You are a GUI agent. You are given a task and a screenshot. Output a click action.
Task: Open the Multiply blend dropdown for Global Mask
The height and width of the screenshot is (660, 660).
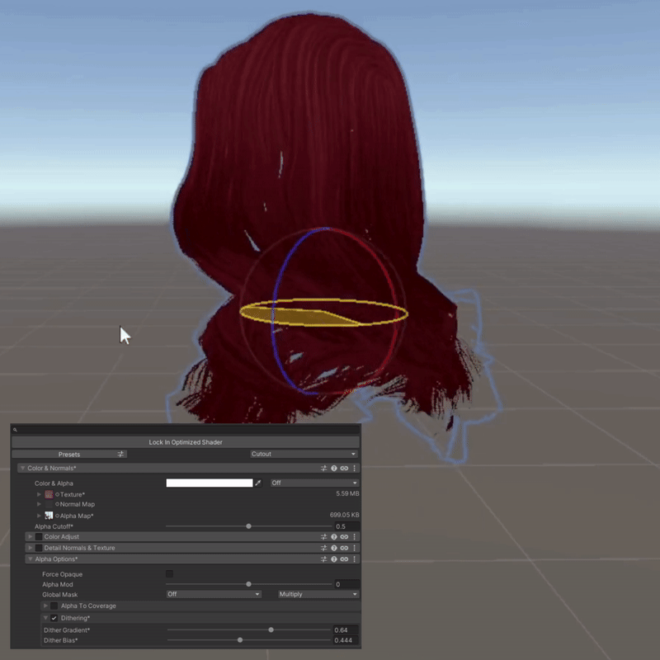pyautogui.click(x=318, y=594)
